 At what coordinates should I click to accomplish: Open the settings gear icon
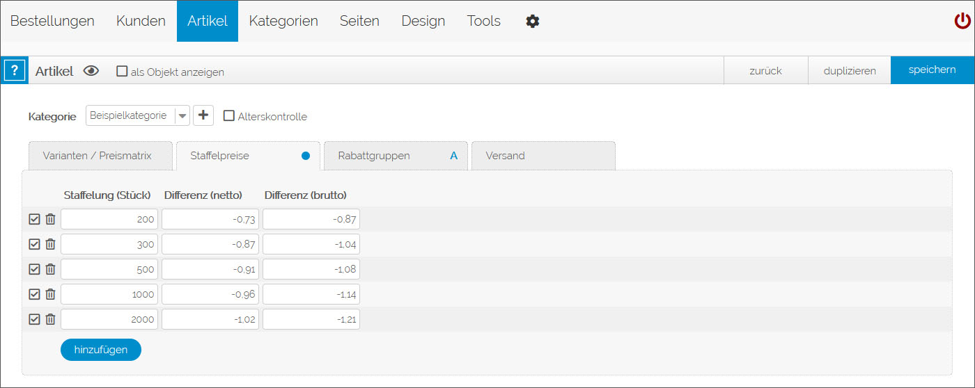(533, 22)
